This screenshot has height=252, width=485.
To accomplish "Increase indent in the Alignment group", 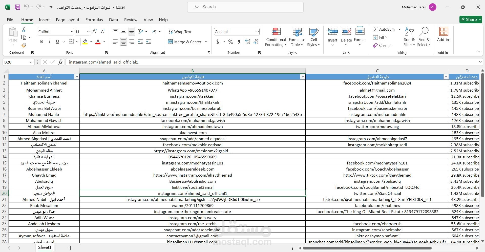I will click(x=149, y=42).
